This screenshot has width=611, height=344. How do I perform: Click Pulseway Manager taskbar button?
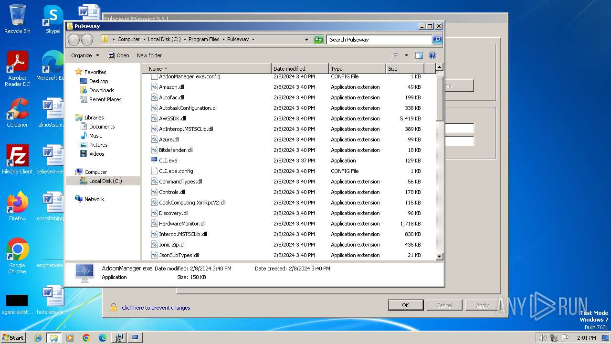pos(135,338)
